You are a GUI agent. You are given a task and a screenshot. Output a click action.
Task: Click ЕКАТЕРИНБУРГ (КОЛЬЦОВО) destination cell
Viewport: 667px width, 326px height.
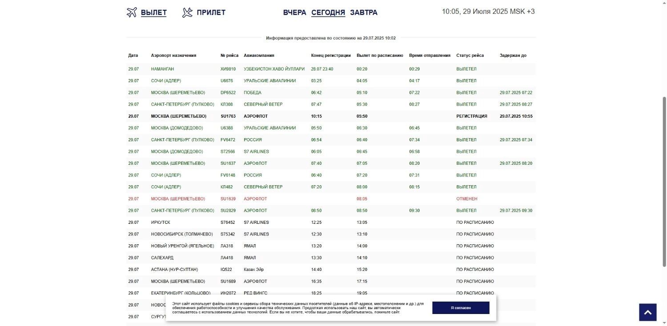[x=181, y=293]
